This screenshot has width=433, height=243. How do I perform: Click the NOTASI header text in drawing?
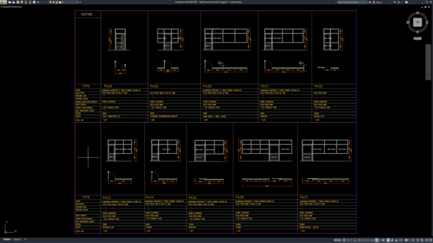coord(87,14)
